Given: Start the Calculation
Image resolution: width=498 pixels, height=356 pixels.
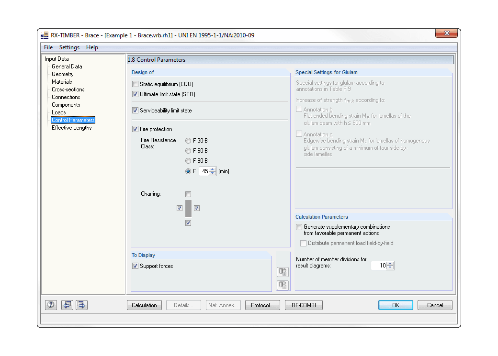Looking at the screenshot, I should pyautogui.click(x=144, y=305).
